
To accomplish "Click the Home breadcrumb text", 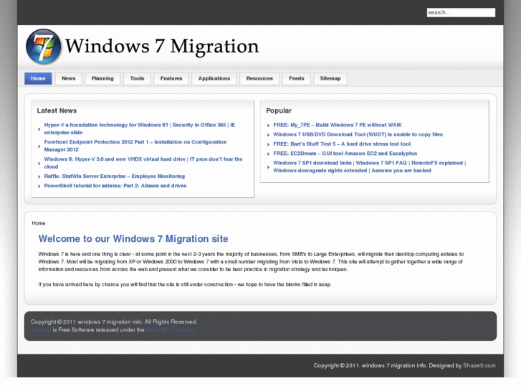I will [x=39, y=223].
